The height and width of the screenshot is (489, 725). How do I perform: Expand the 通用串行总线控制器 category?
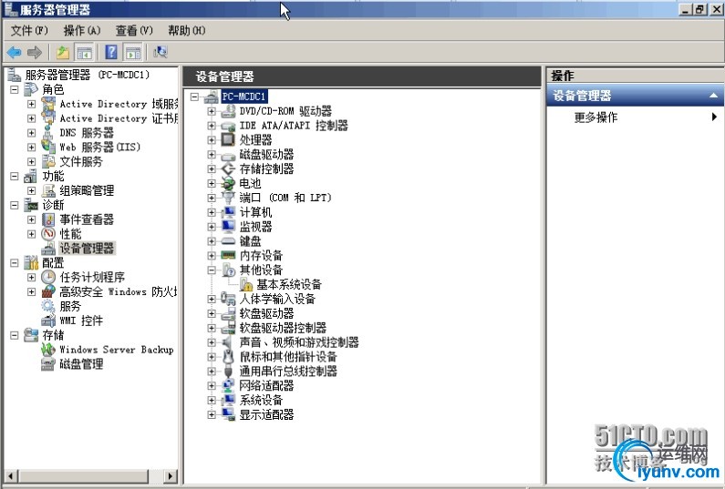[212, 372]
